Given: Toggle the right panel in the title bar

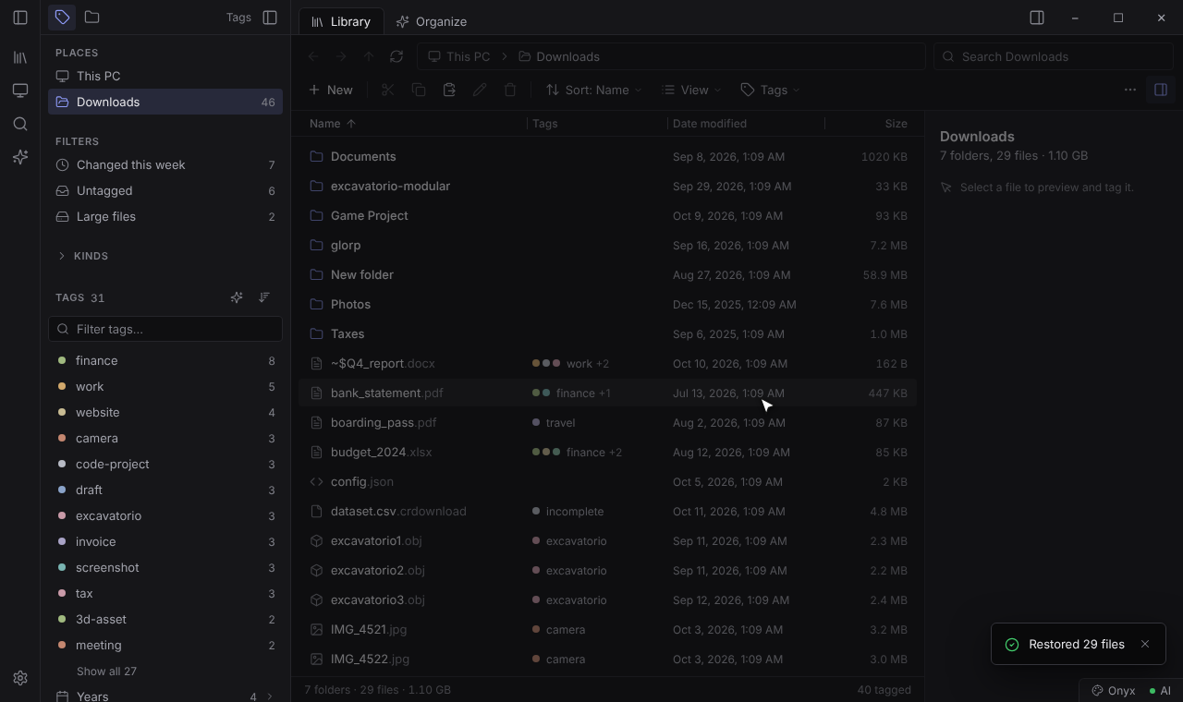Looking at the screenshot, I should tap(1037, 18).
